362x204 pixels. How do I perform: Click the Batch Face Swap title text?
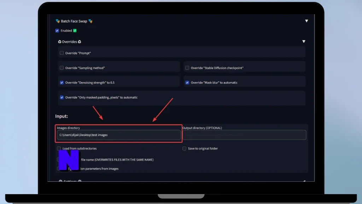[x=74, y=21]
